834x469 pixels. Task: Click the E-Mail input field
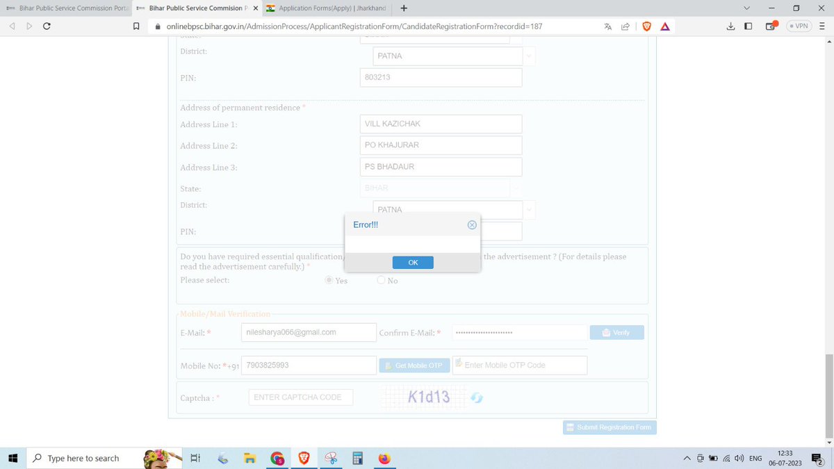[309, 332]
